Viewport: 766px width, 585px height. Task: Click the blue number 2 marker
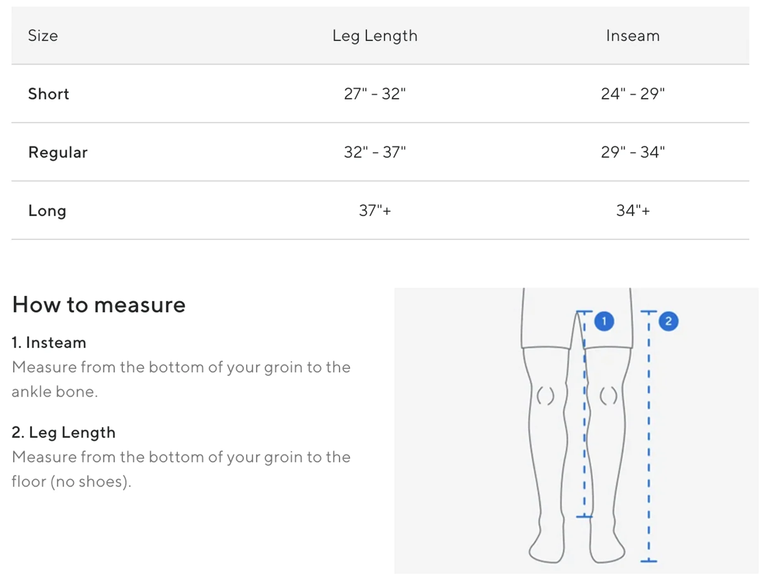pos(668,321)
